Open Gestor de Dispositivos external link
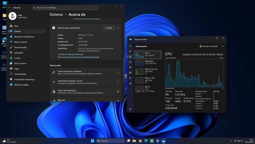This screenshot has height=144, width=255. tap(118, 92)
